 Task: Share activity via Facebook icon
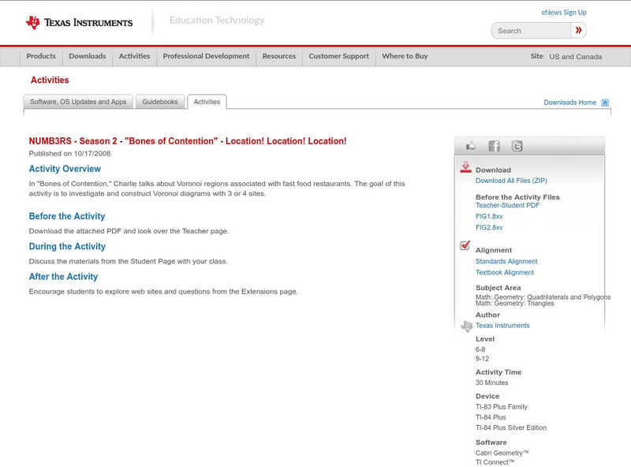pyautogui.click(x=495, y=146)
